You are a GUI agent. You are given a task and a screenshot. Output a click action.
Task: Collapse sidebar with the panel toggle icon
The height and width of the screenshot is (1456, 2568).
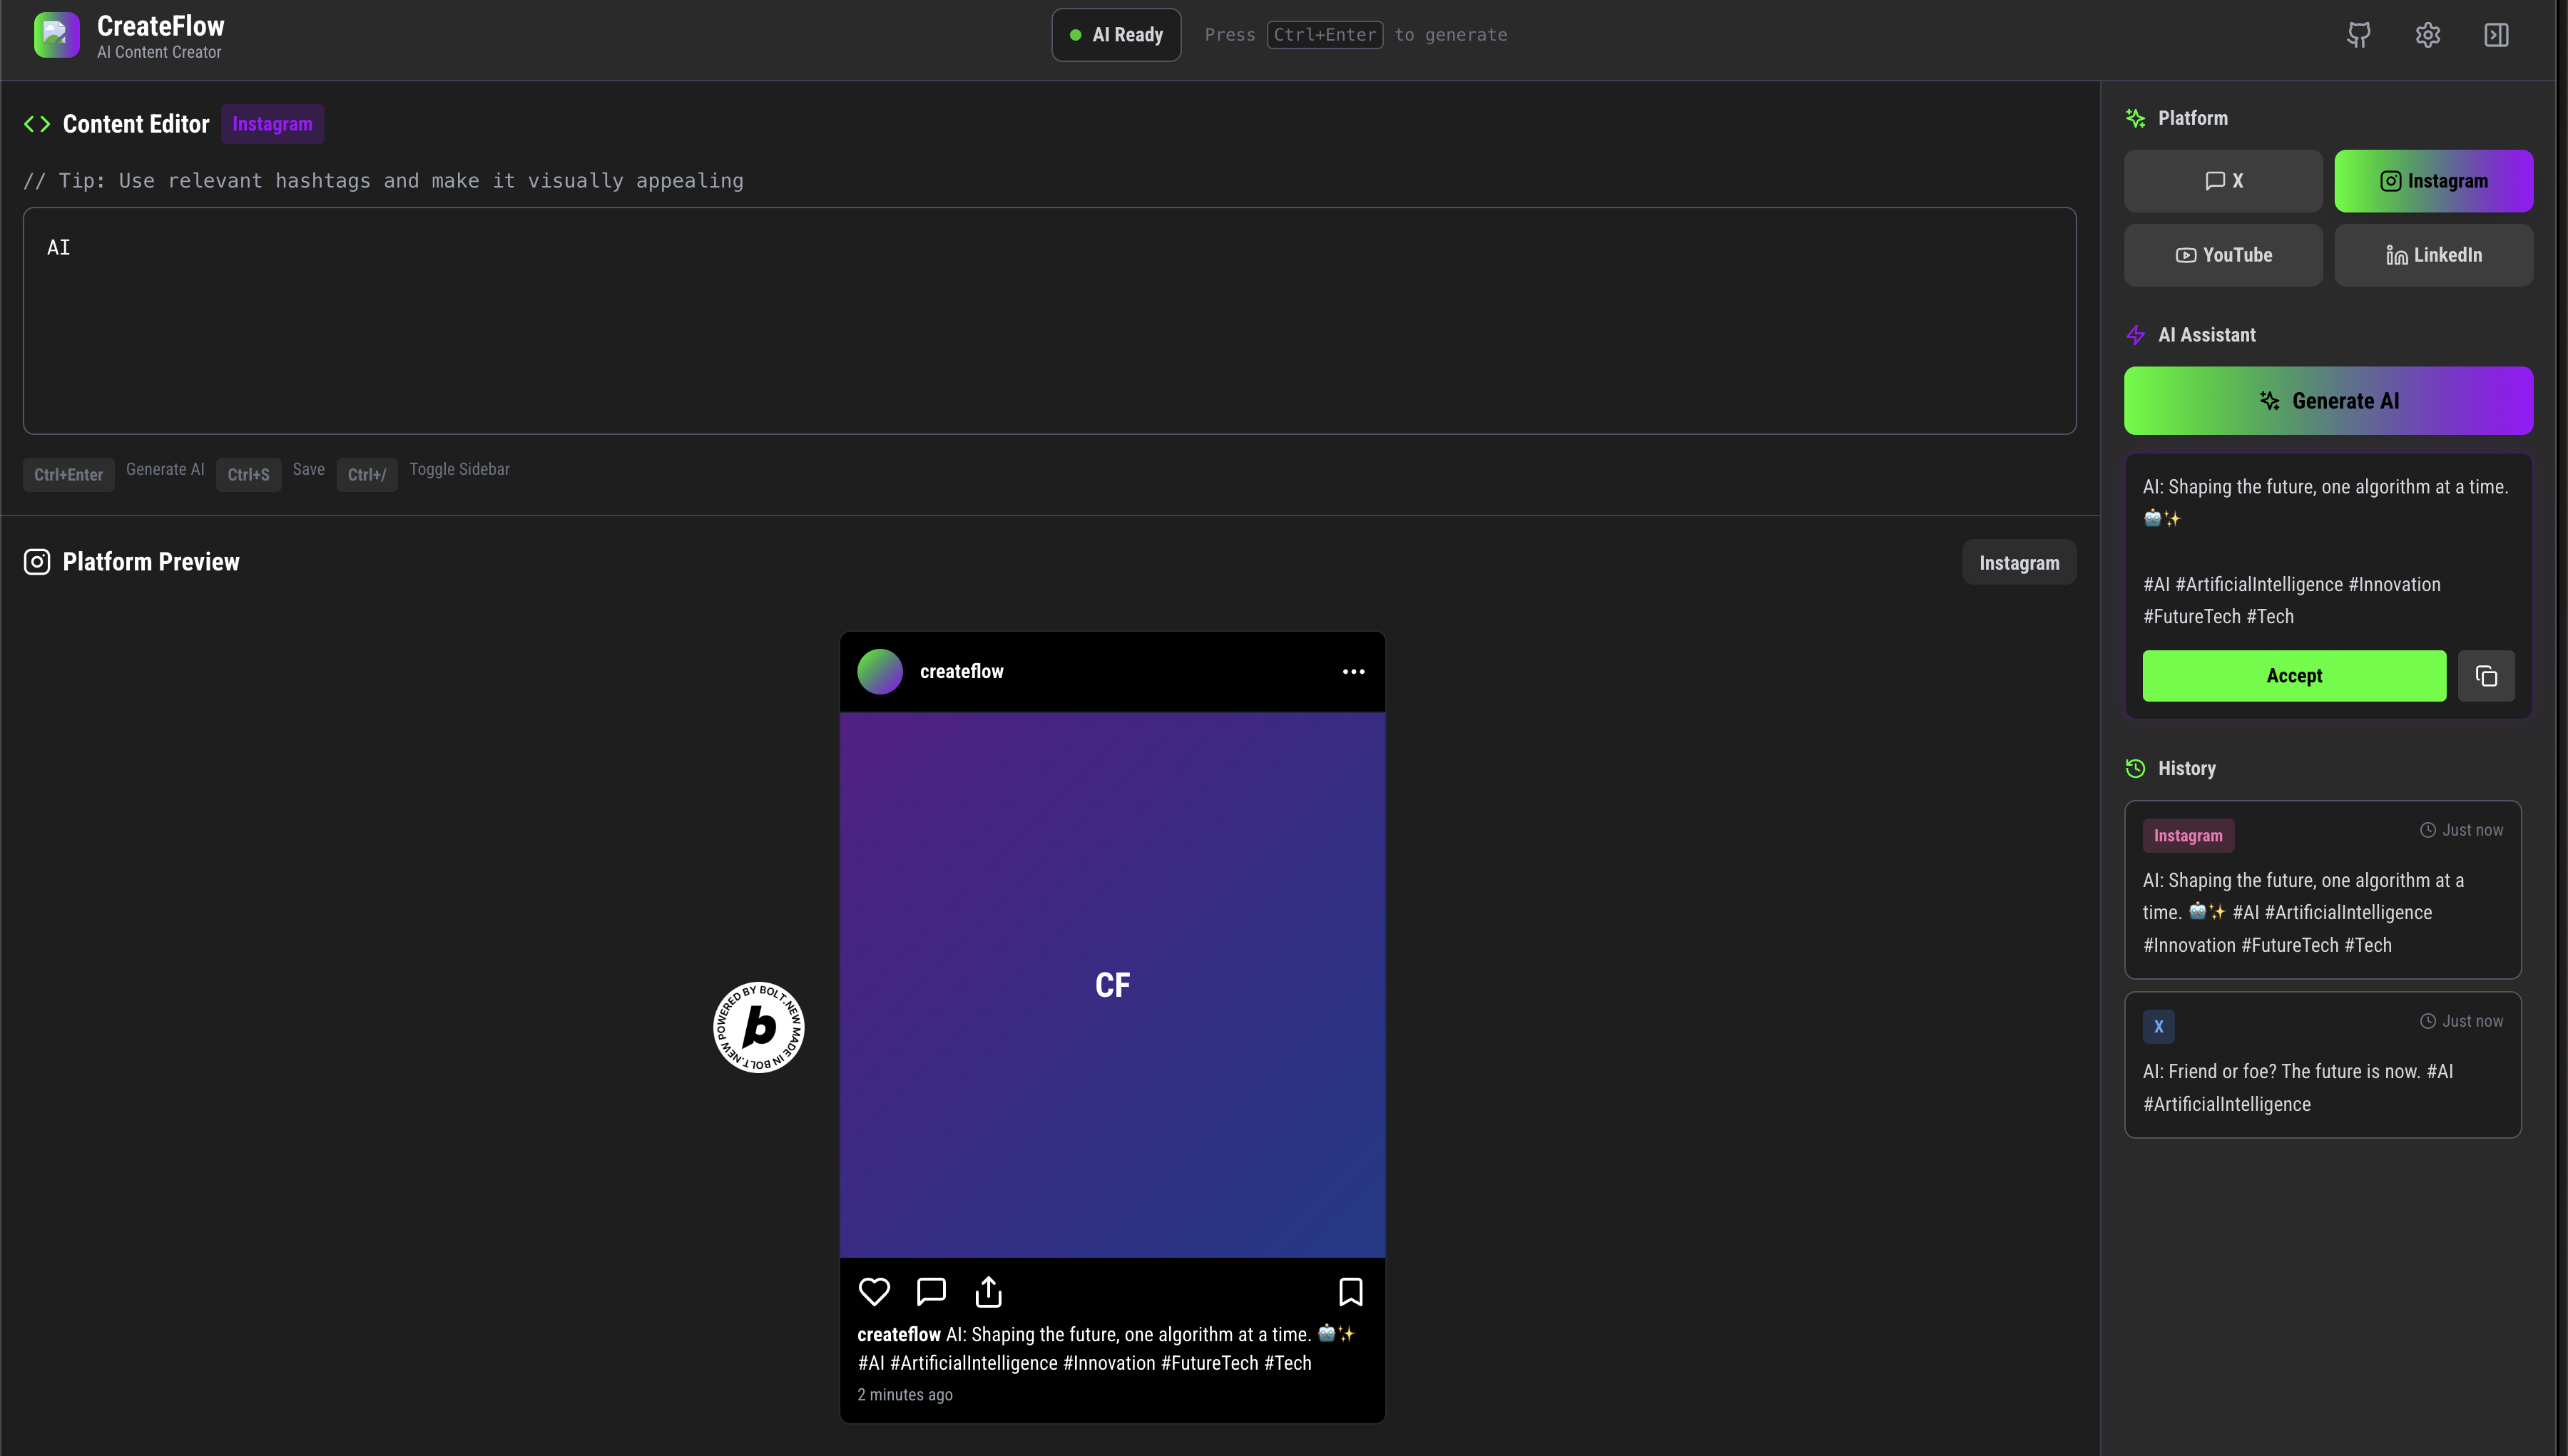2496,35
